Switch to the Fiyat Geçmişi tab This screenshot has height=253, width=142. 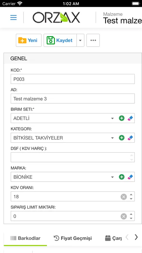click(73, 238)
